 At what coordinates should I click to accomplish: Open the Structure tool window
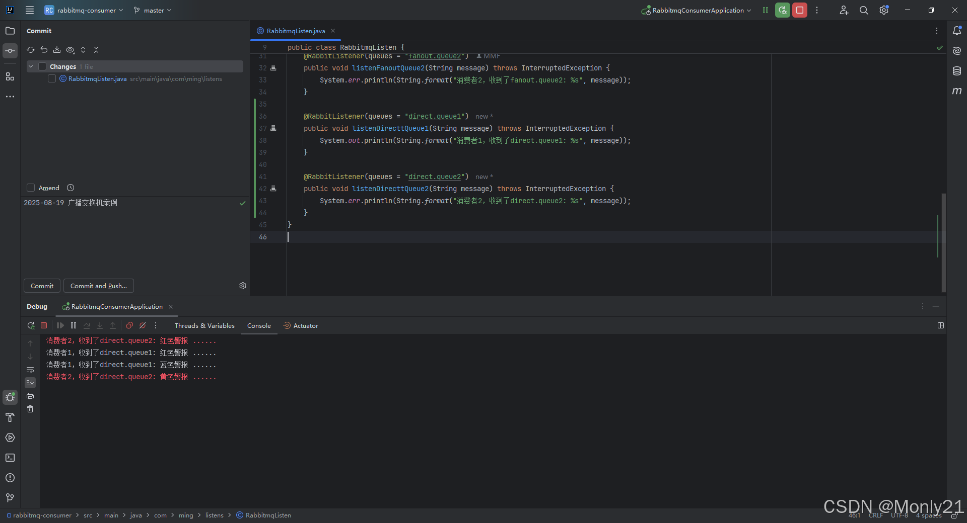pos(10,76)
